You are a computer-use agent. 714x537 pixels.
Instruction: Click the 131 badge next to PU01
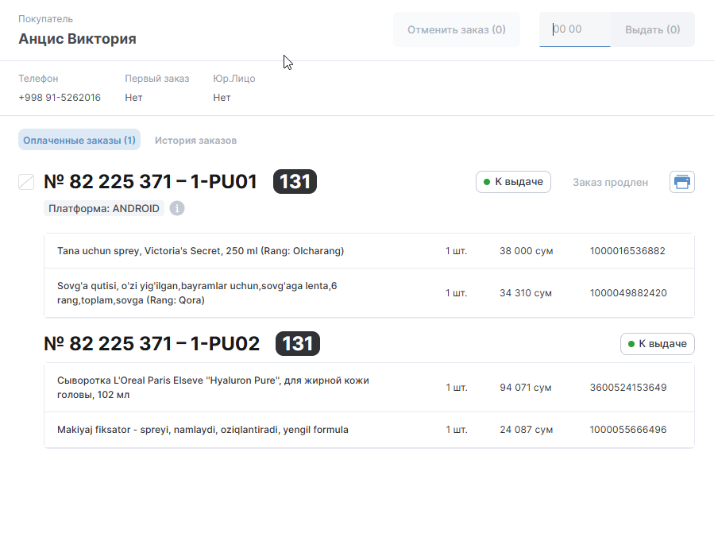pos(295,182)
